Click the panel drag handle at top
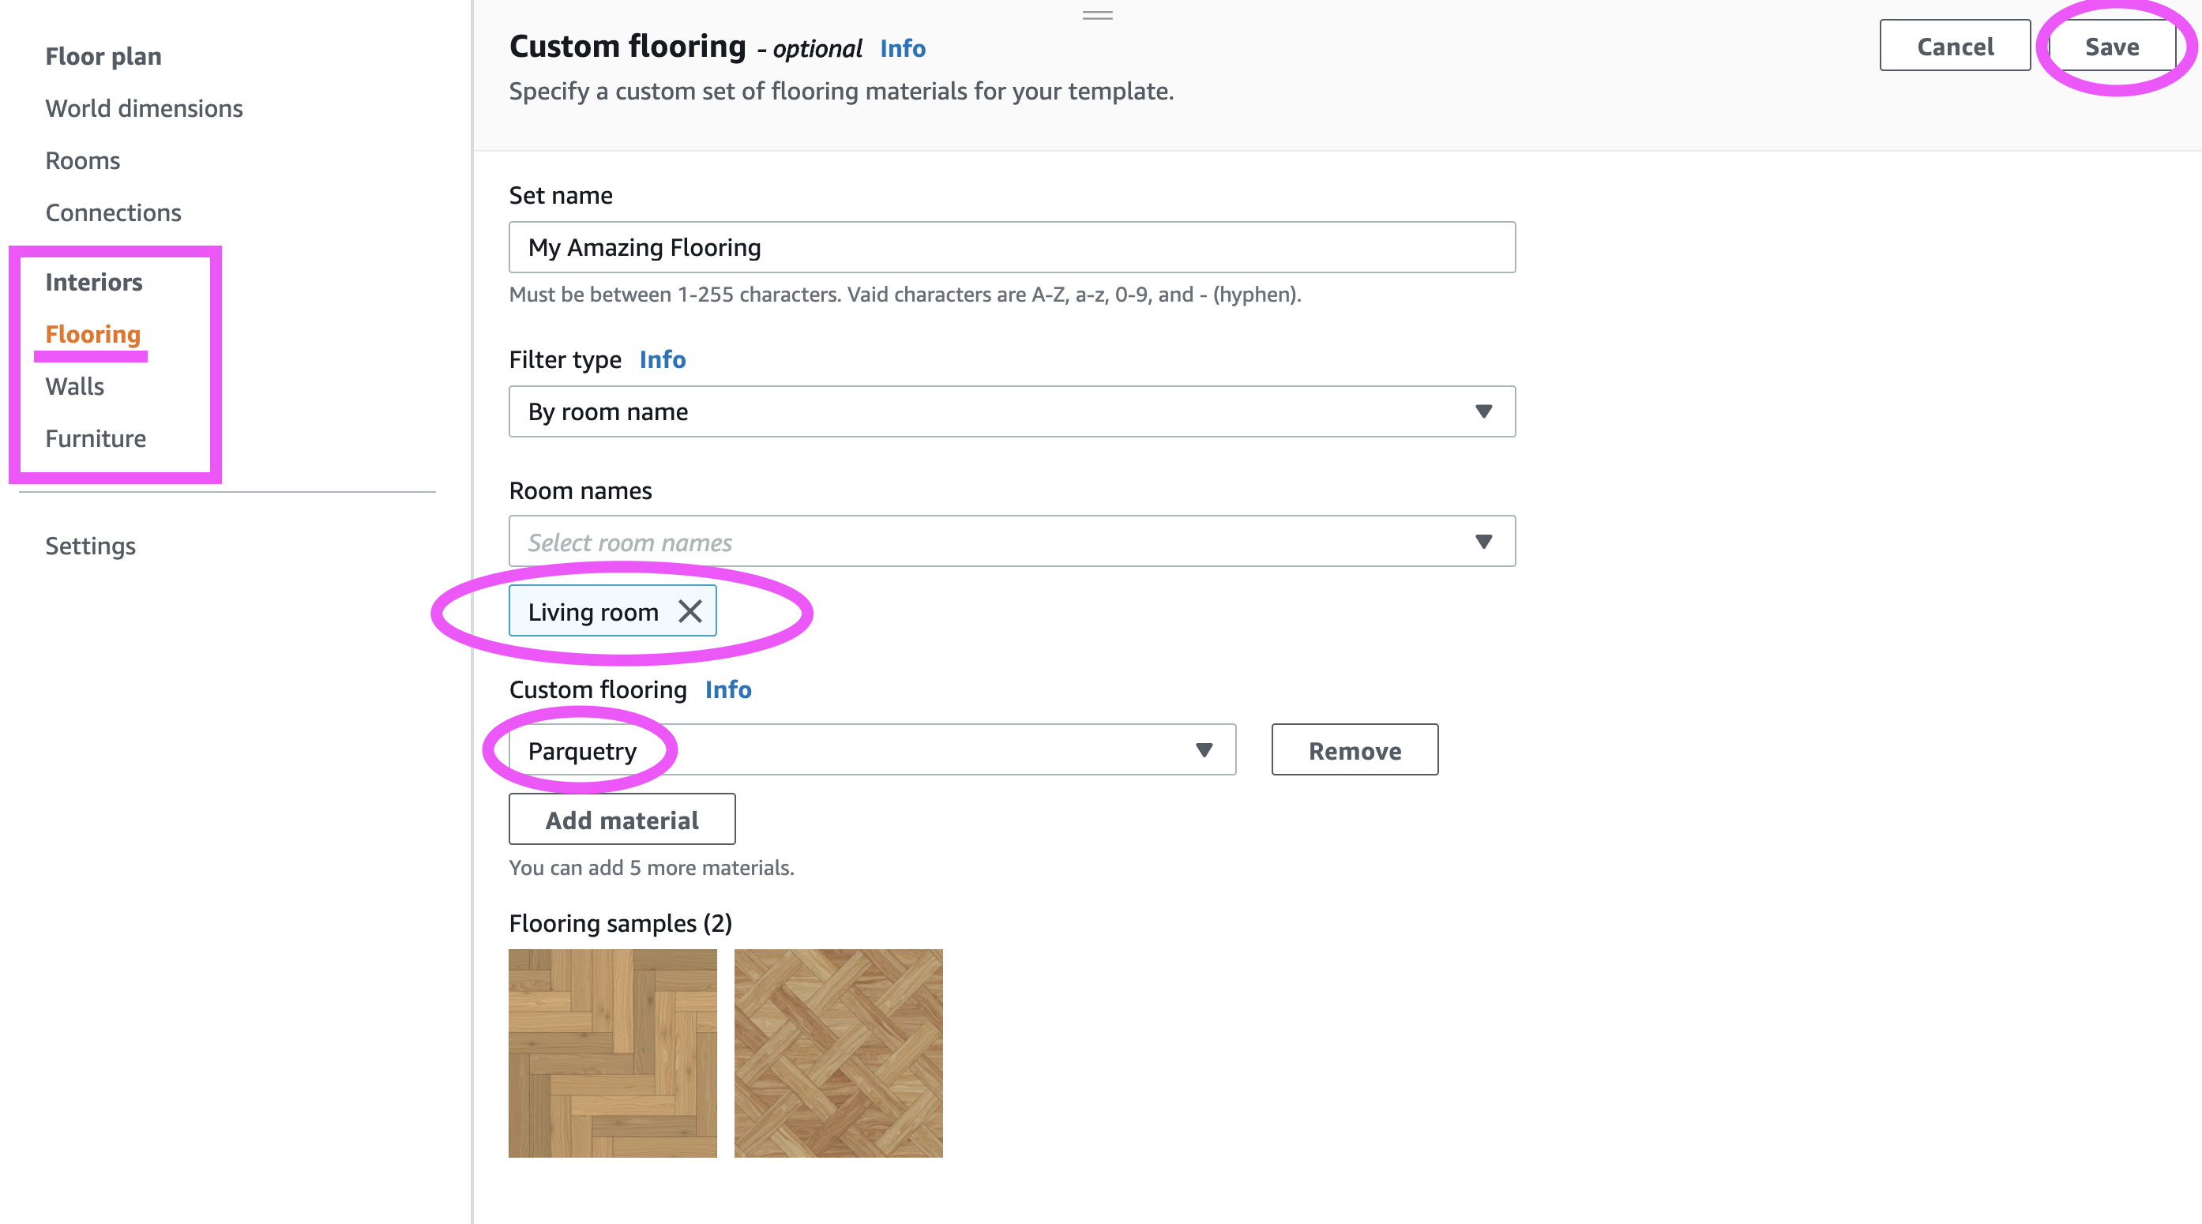The width and height of the screenshot is (2202, 1224). [x=1097, y=14]
